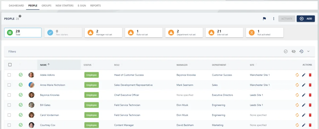Edit Courtney Cox with pencil icon

304,125
